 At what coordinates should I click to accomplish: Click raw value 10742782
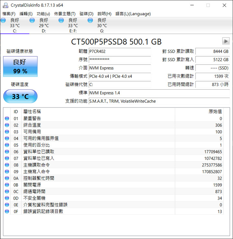(x=213, y=158)
